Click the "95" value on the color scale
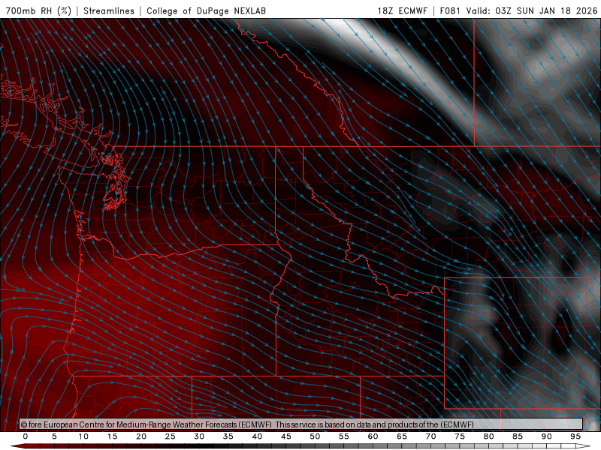The height and width of the screenshot is (450, 601). pyautogui.click(x=575, y=436)
